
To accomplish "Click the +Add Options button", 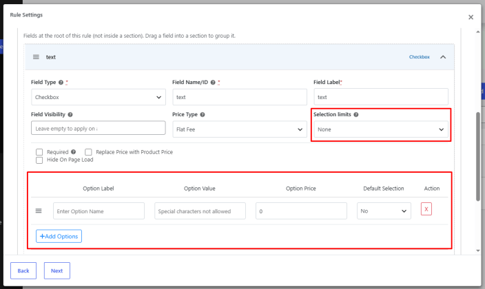I will [x=59, y=236].
